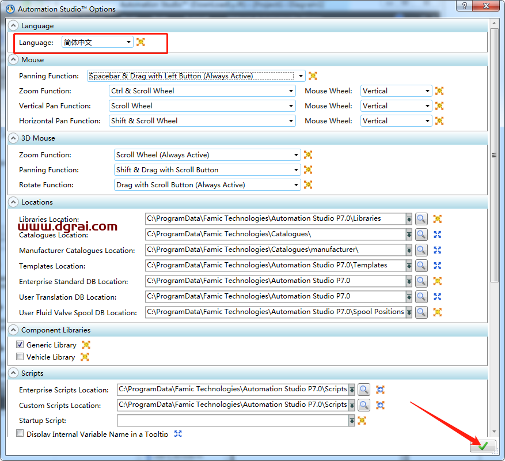Browse for Enterprise Scripts Location folder
The width and height of the screenshot is (505, 461).
pos(363,390)
